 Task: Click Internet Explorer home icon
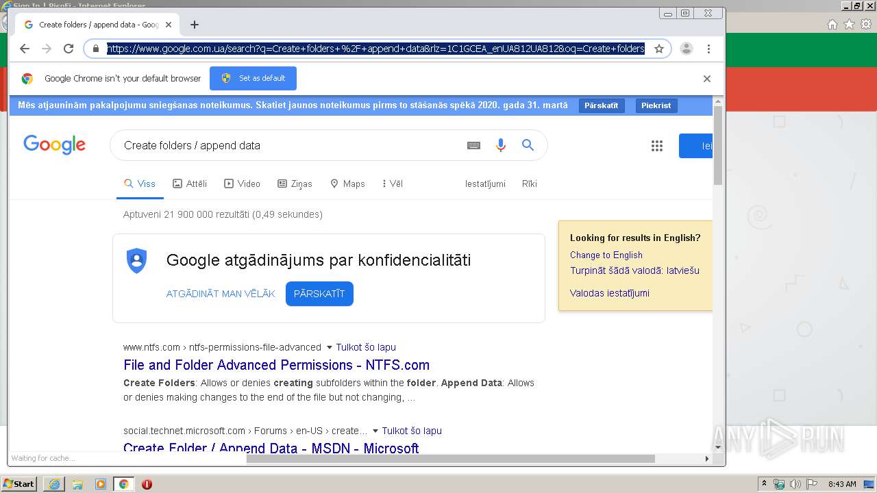(832, 25)
